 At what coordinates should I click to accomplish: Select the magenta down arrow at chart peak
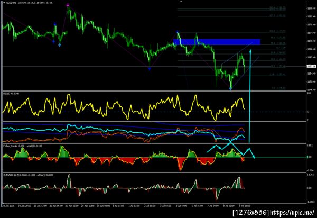tap(68, 5)
